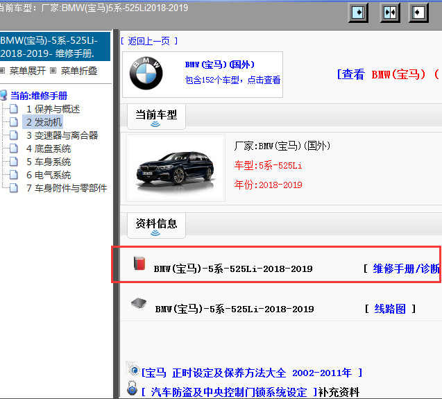This screenshot has width=442, height=399.
Task: Select the 当前:维修手册 root node
Action: click(39, 96)
